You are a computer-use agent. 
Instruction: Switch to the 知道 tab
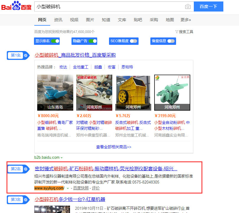point(106,20)
